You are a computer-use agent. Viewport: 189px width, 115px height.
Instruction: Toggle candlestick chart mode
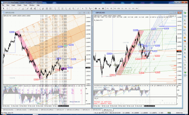(185, 49)
